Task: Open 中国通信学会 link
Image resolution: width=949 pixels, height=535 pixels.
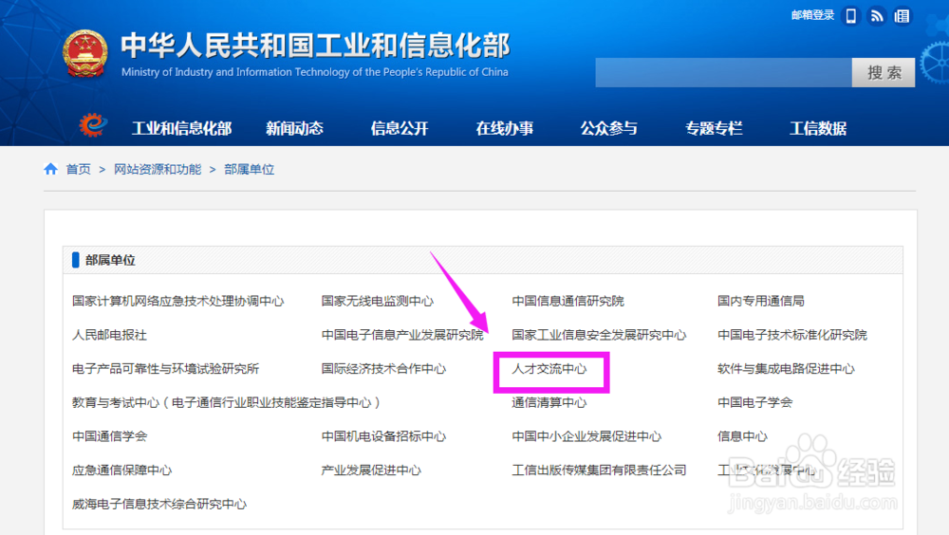Action: [109, 436]
